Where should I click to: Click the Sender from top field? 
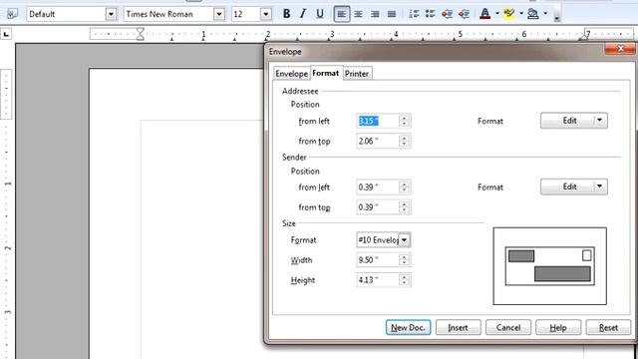[378, 207]
